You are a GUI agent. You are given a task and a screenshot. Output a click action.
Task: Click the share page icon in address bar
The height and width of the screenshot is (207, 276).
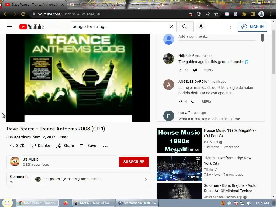pos(208,14)
